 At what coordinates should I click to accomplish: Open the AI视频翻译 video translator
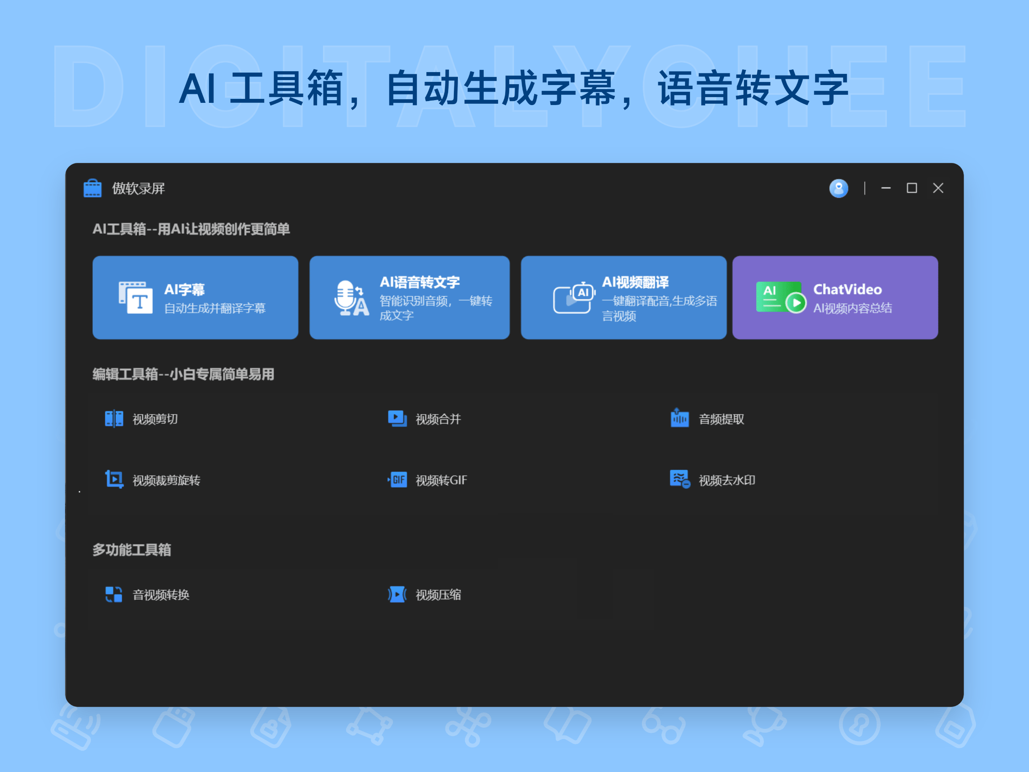pos(623,297)
